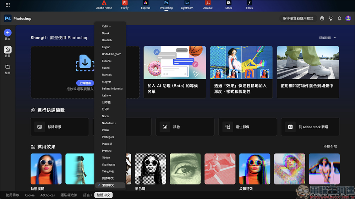Screen dimensions: 355x199
Task: Click the file upload drop icon
Action: [85, 63]
